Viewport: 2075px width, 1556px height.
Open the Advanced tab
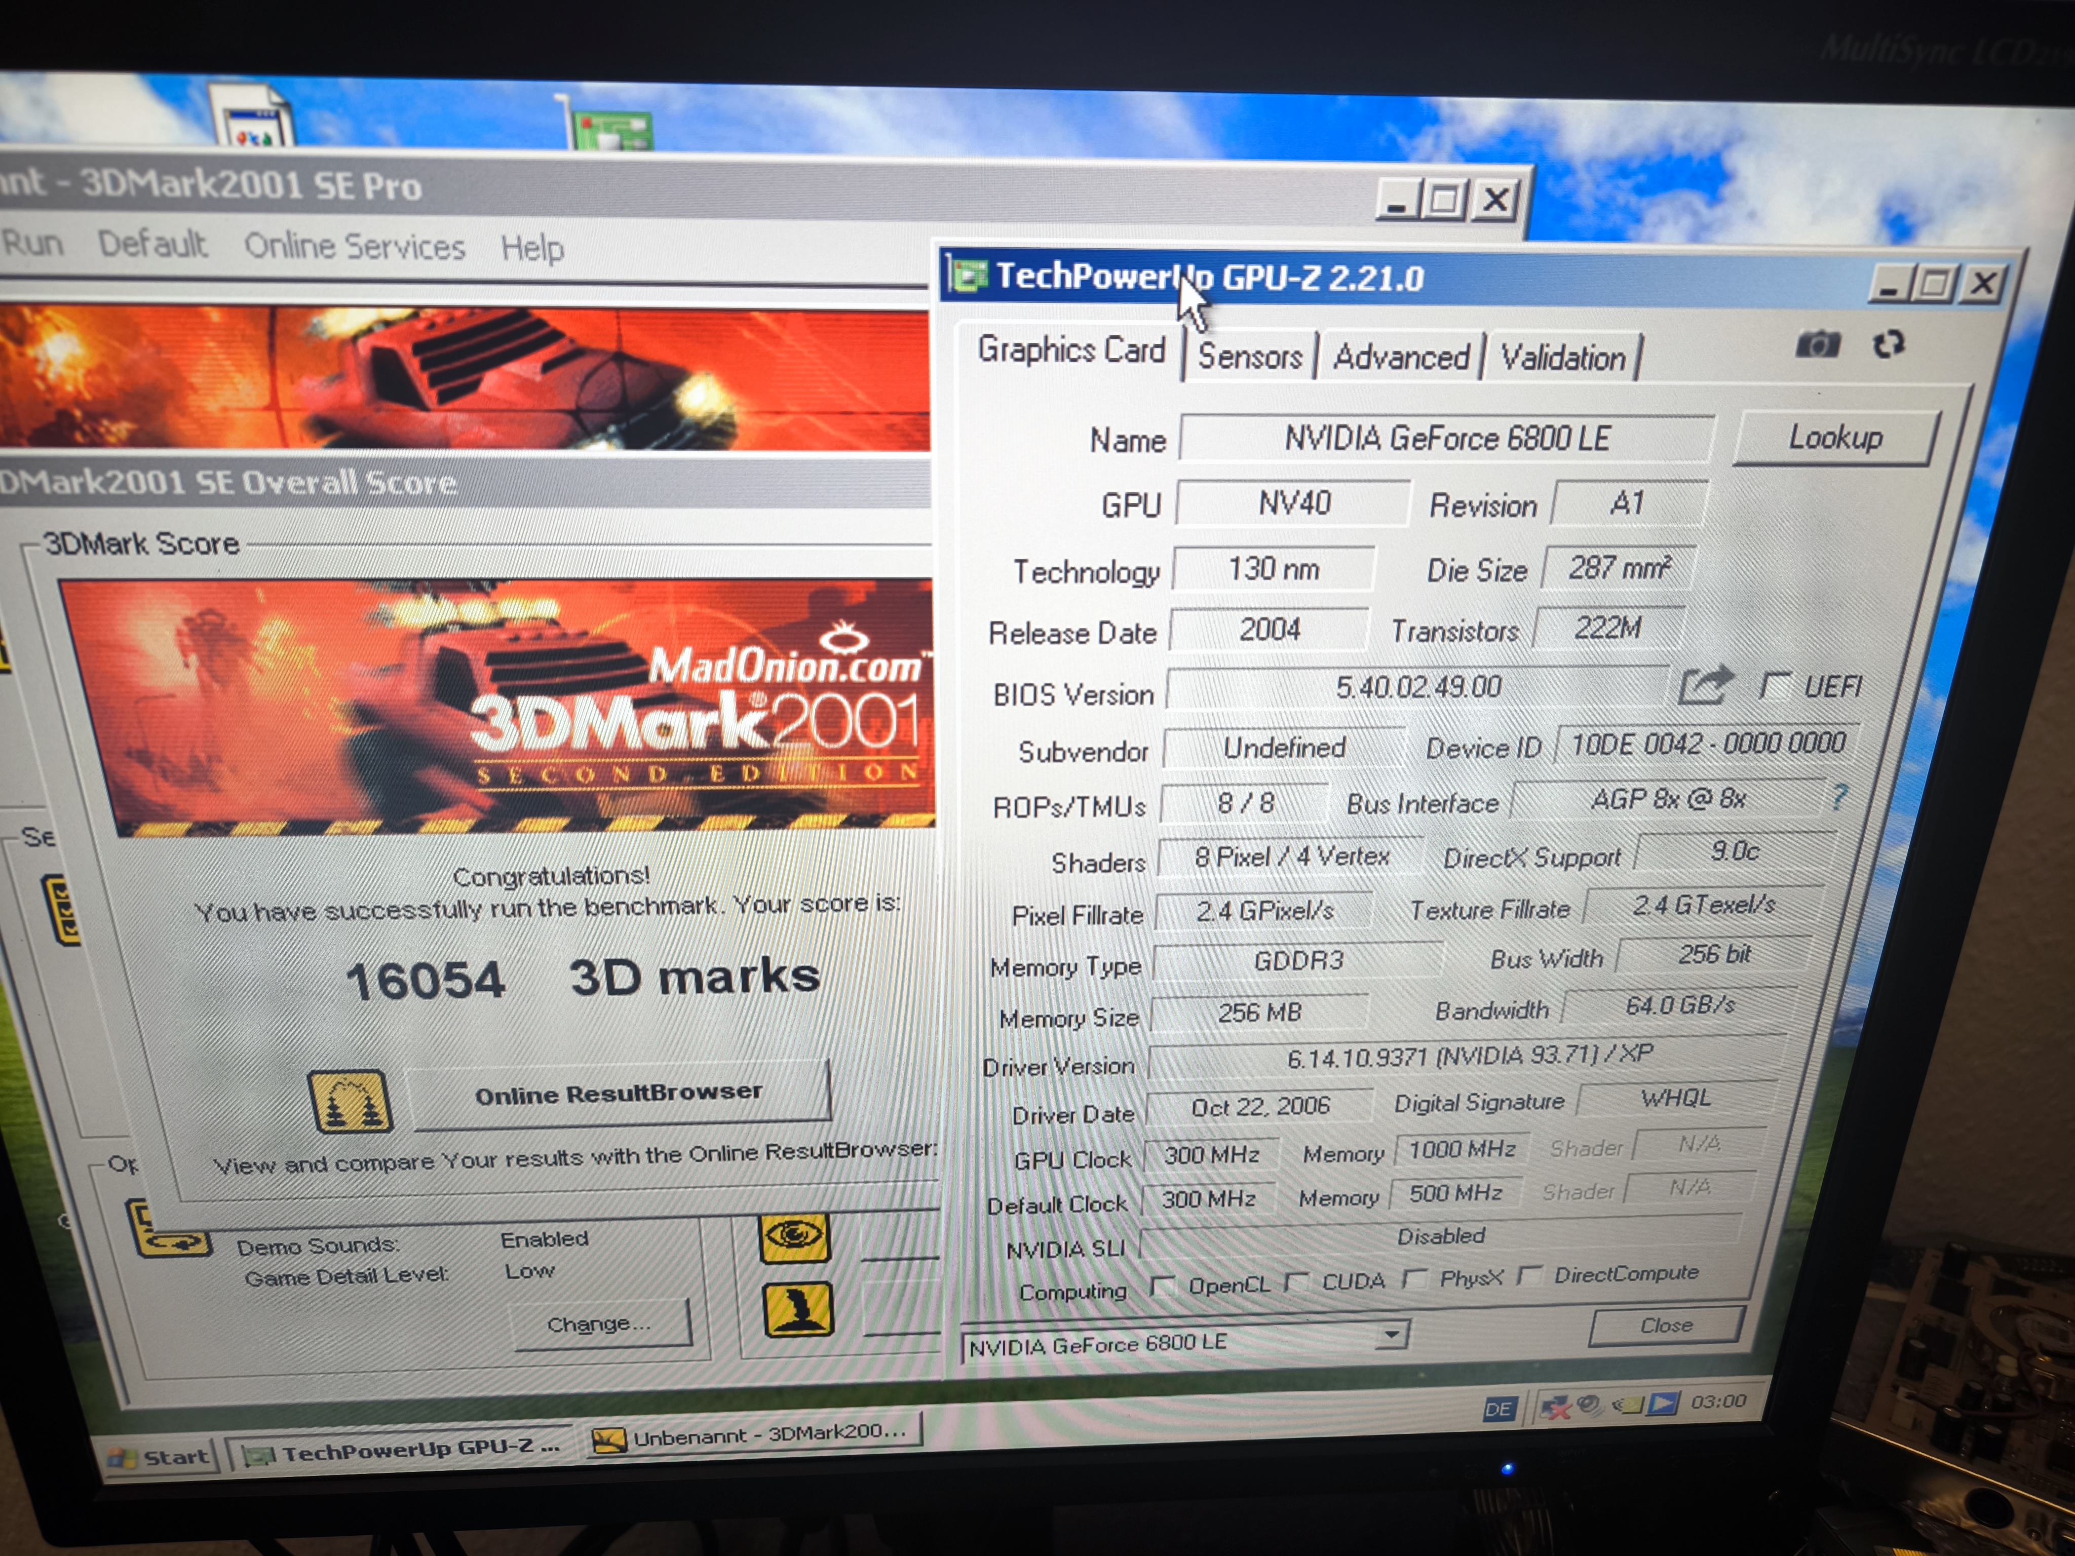pos(1401,358)
